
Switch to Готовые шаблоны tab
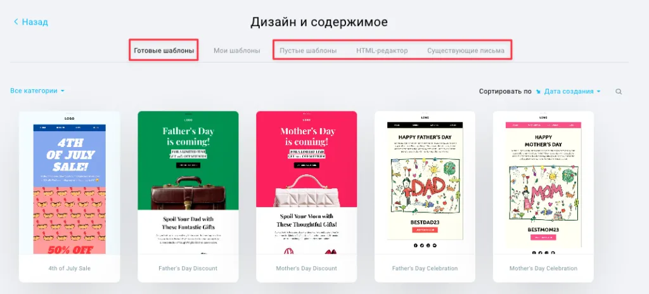164,51
